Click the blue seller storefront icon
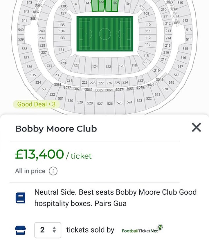 (20, 230)
